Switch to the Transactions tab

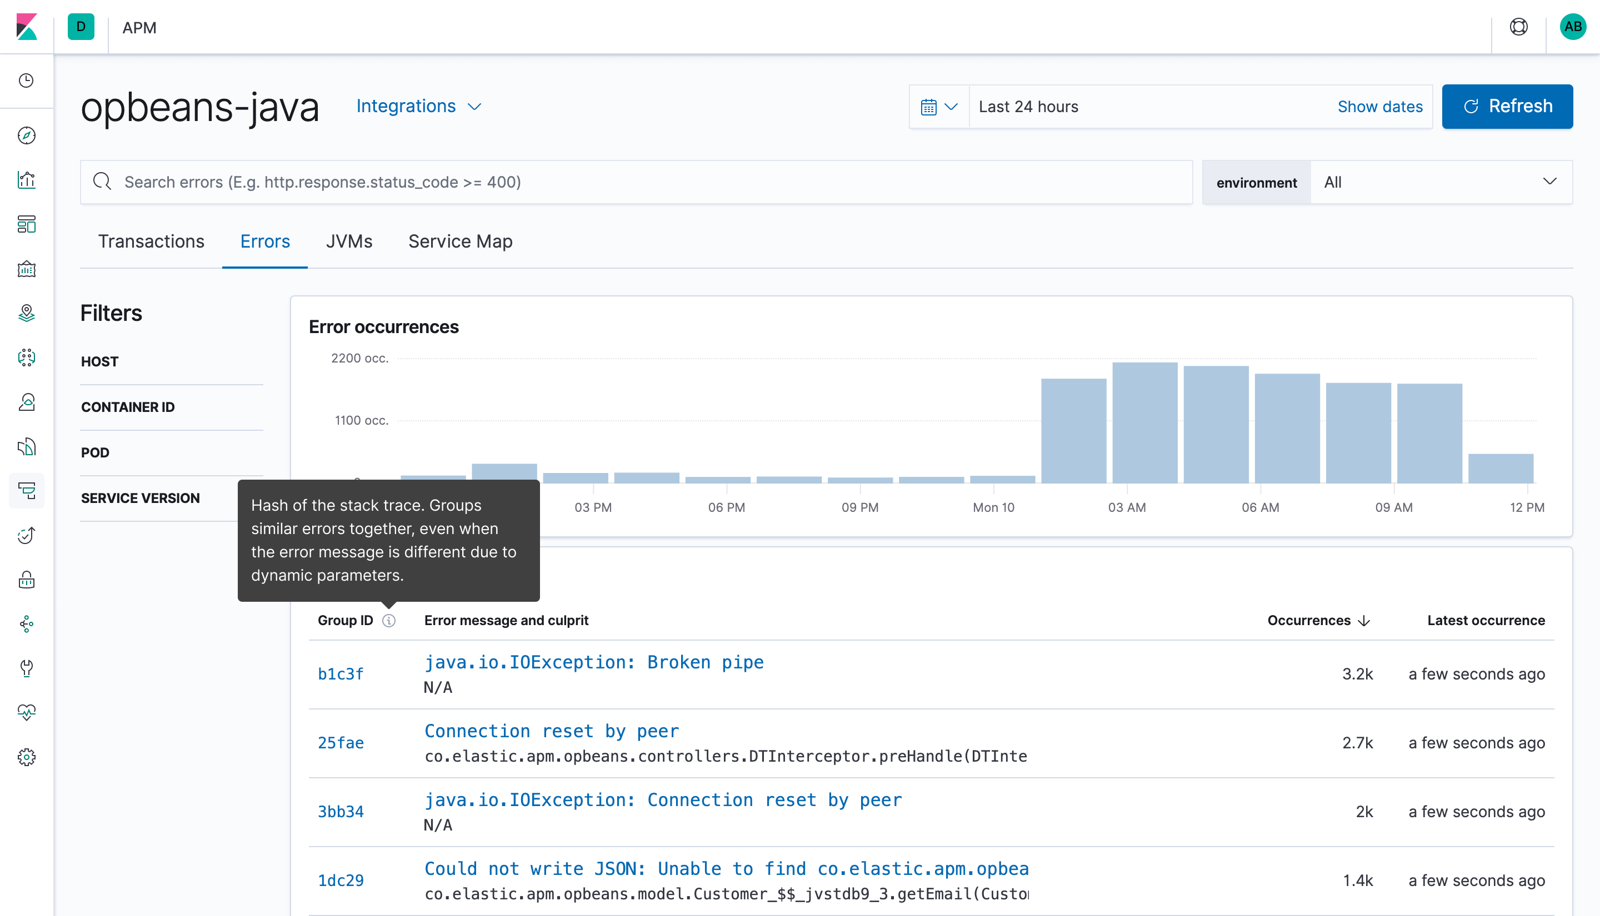151,241
